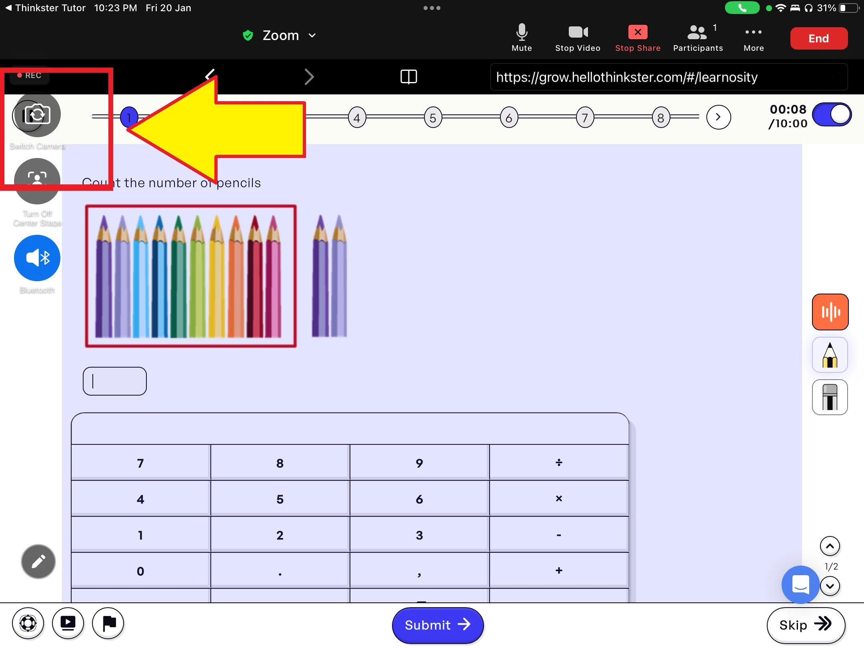Toggle the blue timer switch

[832, 115]
